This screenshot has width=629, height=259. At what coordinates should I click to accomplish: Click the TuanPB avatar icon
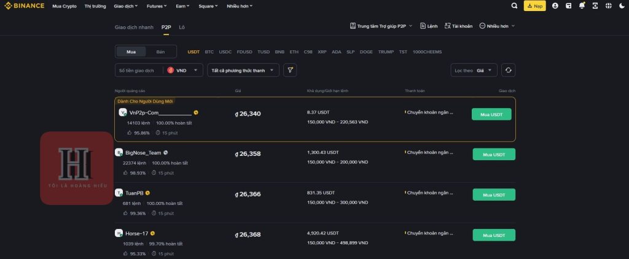tap(119, 193)
